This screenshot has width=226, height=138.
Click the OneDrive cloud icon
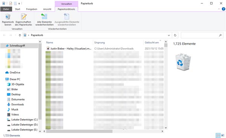click(7, 73)
